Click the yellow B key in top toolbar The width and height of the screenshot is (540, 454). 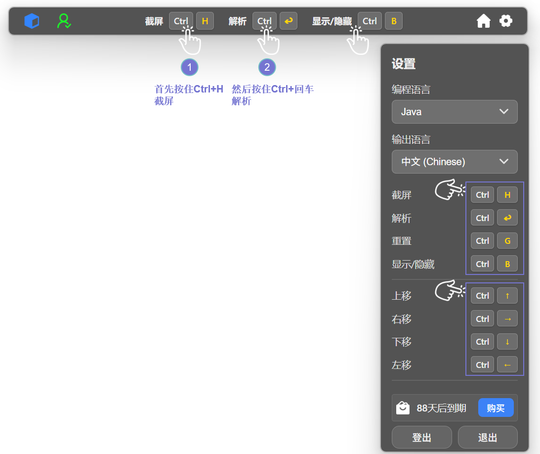(394, 21)
